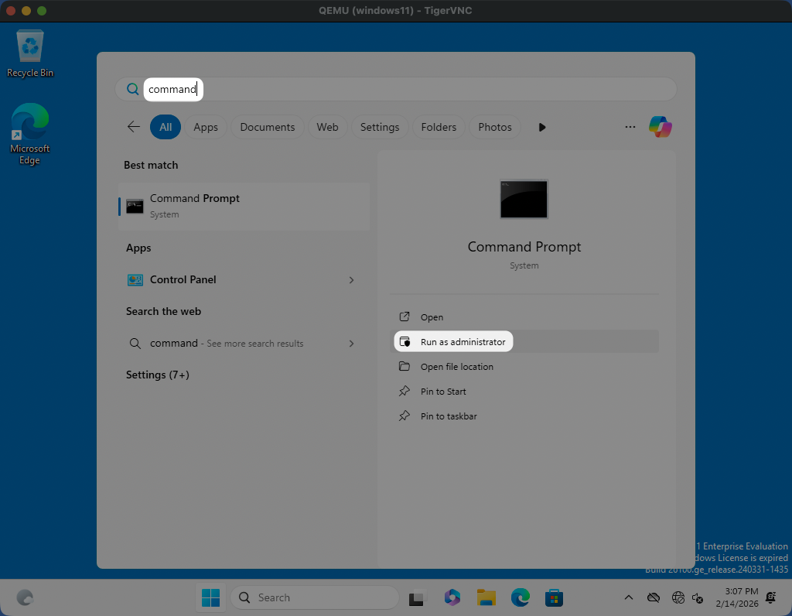The width and height of the screenshot is (792, 616).
Task: Select the Apps filter tab
Action: coord(206,127)
